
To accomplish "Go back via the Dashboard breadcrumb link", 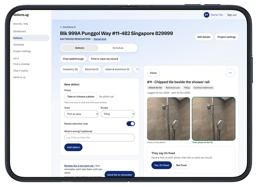I will click(68, 27).
